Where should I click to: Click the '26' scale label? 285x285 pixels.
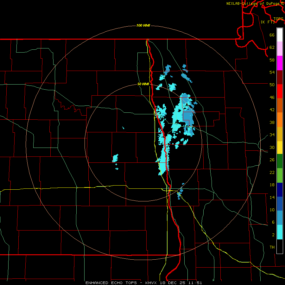272,160
